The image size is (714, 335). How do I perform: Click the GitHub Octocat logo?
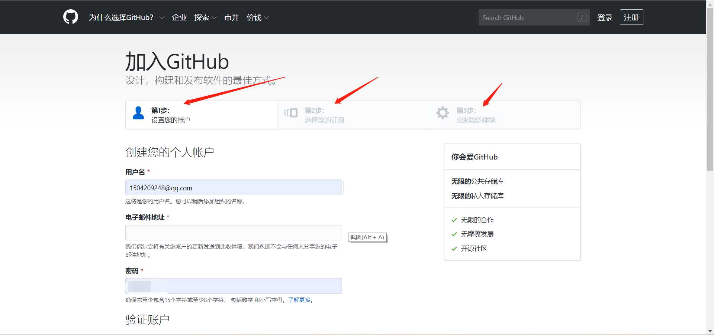[71, 17]
